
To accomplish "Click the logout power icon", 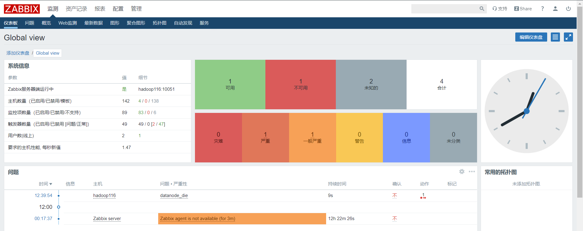I will click(568, 9).
